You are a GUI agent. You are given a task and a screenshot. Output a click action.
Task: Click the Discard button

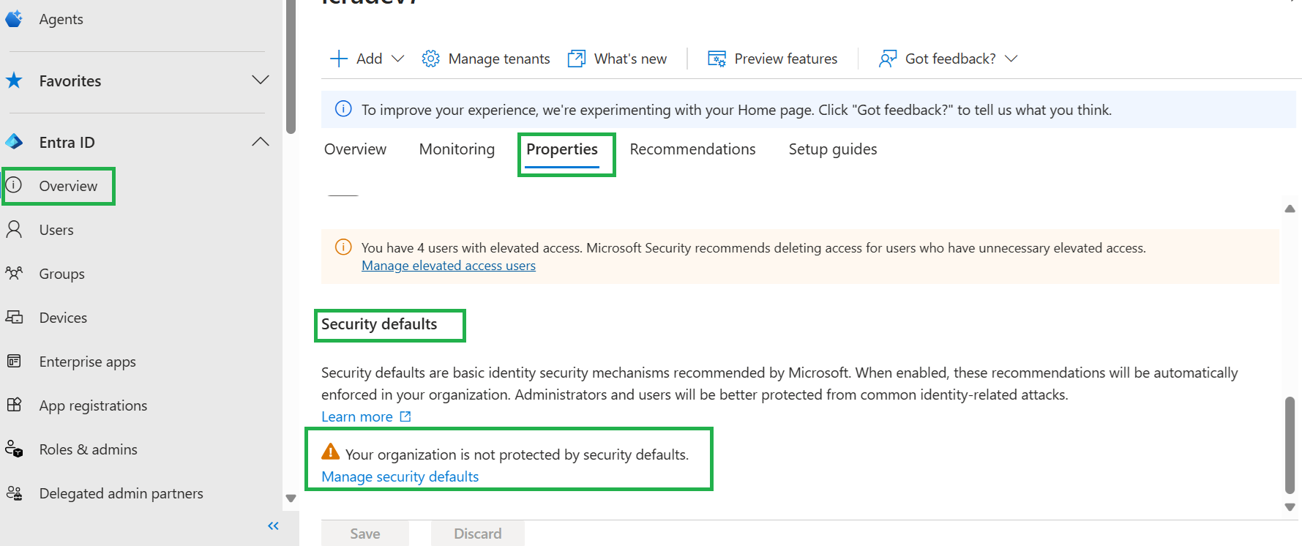(x=477, y=533)
